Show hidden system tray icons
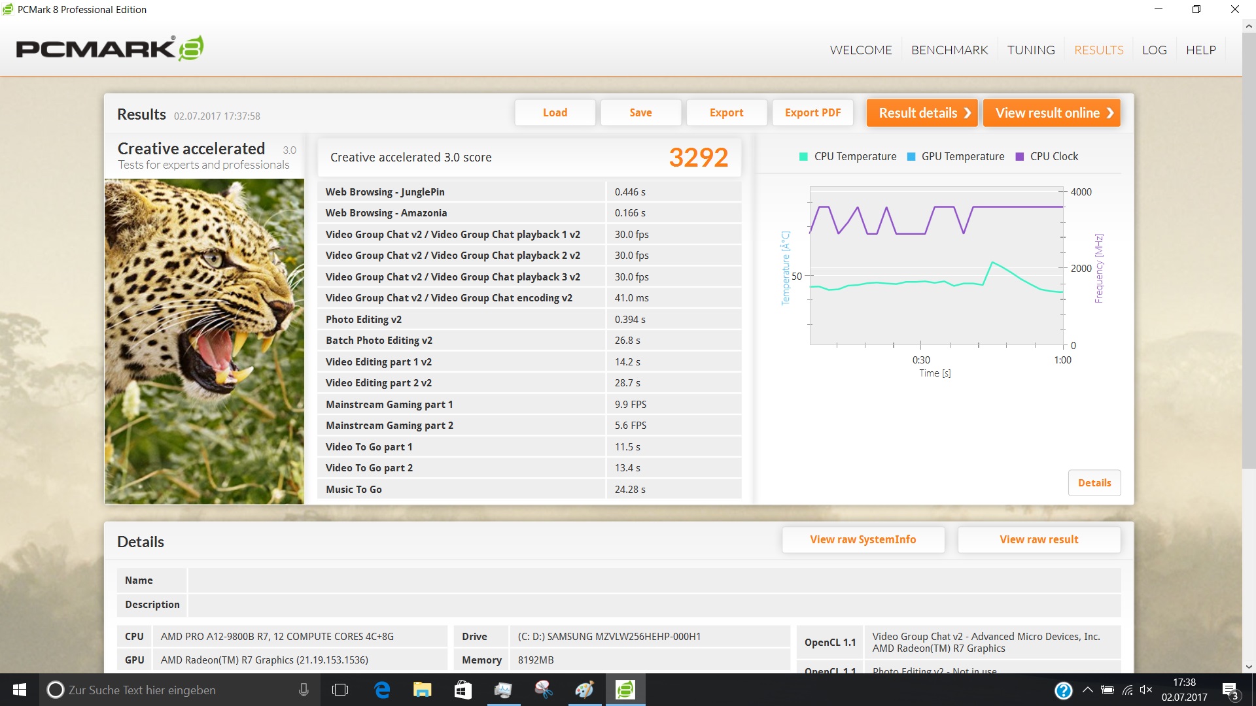 pos(1087,690)
